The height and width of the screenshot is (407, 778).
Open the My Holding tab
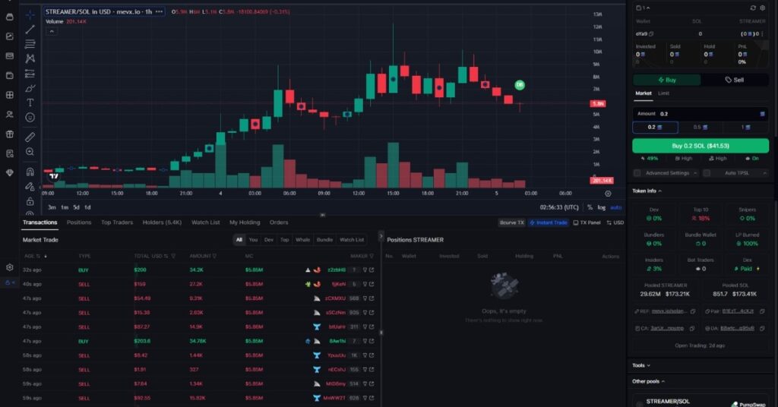[245, 222]
